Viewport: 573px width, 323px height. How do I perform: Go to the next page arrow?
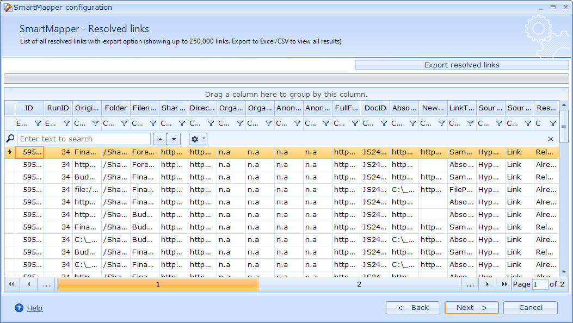click(x=487, y=284)
